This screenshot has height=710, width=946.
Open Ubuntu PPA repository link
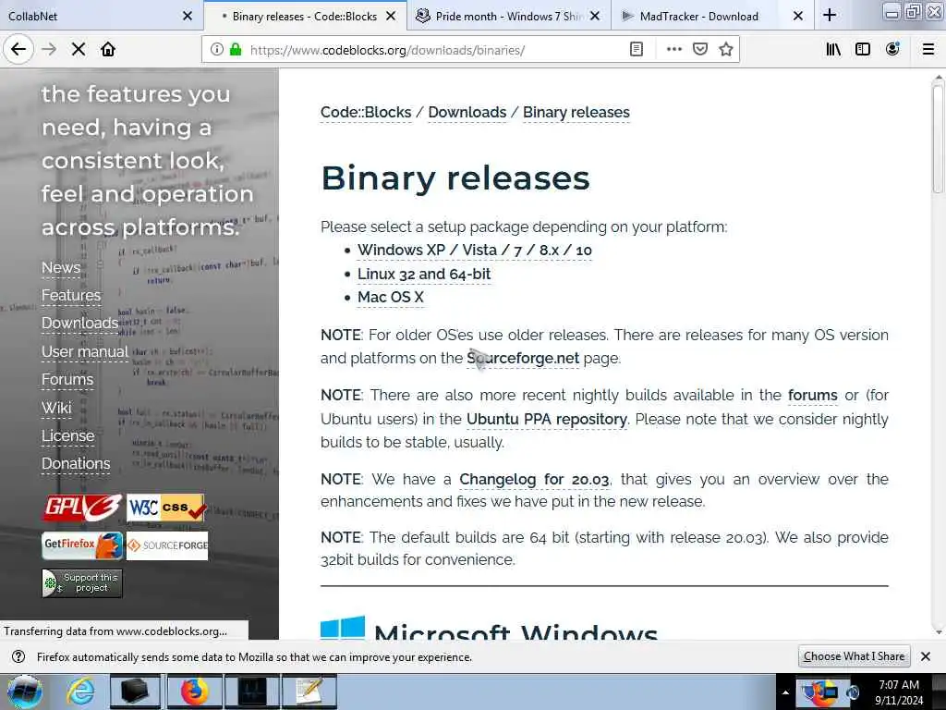pyautogui.click(x=547, y=419)
